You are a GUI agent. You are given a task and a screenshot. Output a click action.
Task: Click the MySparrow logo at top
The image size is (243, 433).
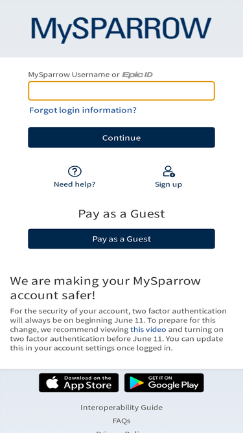[121, 30]
